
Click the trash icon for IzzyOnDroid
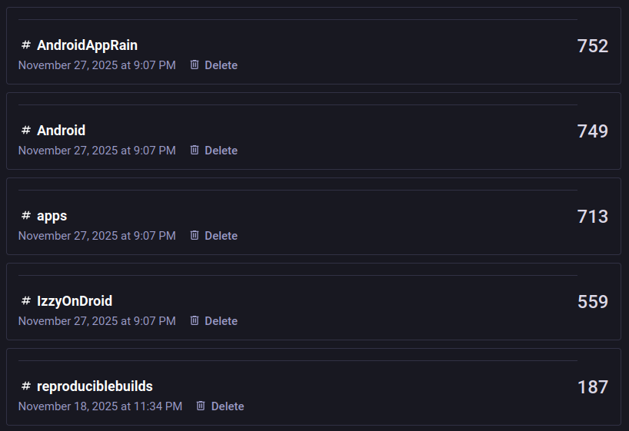(x=195, y=321)
